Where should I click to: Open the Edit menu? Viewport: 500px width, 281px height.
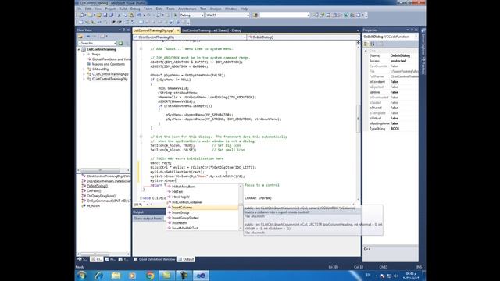pos(87,9)
